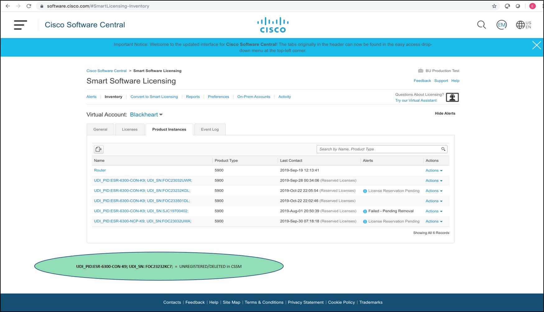Viewport: 544px width, 312px height.
Task: Open Actions dropdown for SJC19700402 row
Action: point(434,211)
